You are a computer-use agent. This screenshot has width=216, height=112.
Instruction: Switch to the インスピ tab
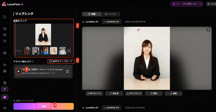point(110,14)
